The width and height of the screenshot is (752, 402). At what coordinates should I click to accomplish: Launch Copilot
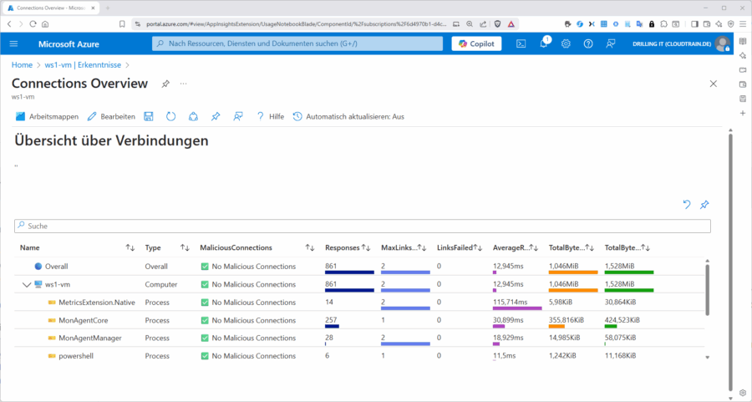pos(476,43)
